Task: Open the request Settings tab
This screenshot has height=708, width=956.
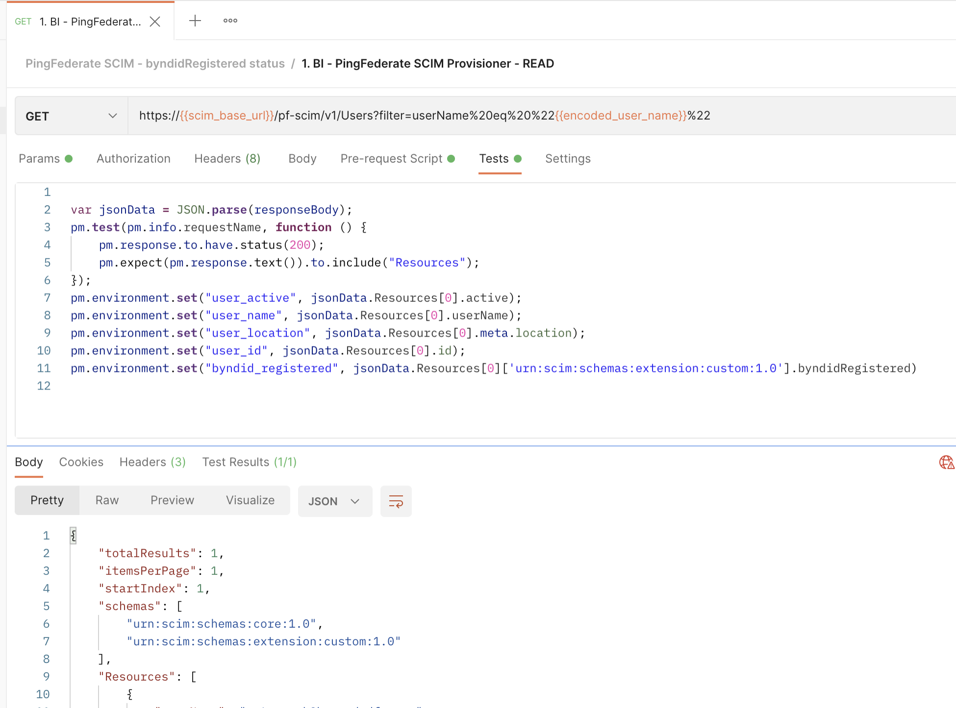Action: point(568,159)
